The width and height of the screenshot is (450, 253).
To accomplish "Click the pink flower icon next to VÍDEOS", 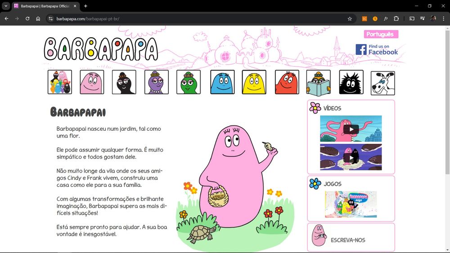I will point(315,108).
